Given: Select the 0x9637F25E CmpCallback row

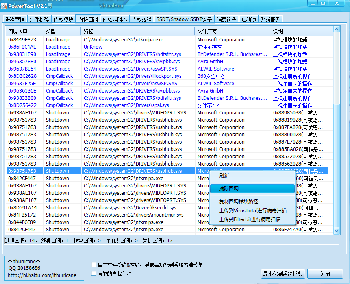Looking at the screenshot, I should click(x=167, y=84).
